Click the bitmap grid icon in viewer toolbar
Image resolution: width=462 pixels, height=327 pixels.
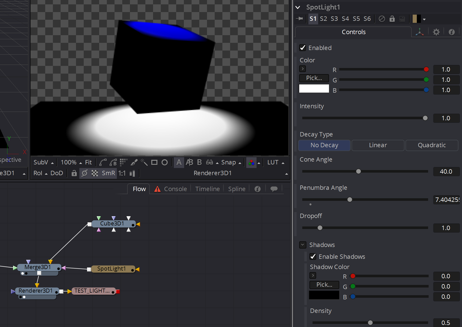click(x=124, y=162)
